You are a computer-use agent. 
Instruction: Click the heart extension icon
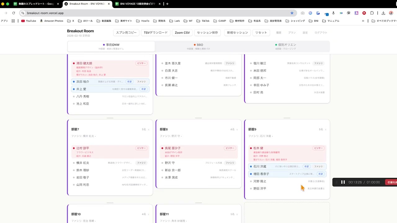(349, 13)
